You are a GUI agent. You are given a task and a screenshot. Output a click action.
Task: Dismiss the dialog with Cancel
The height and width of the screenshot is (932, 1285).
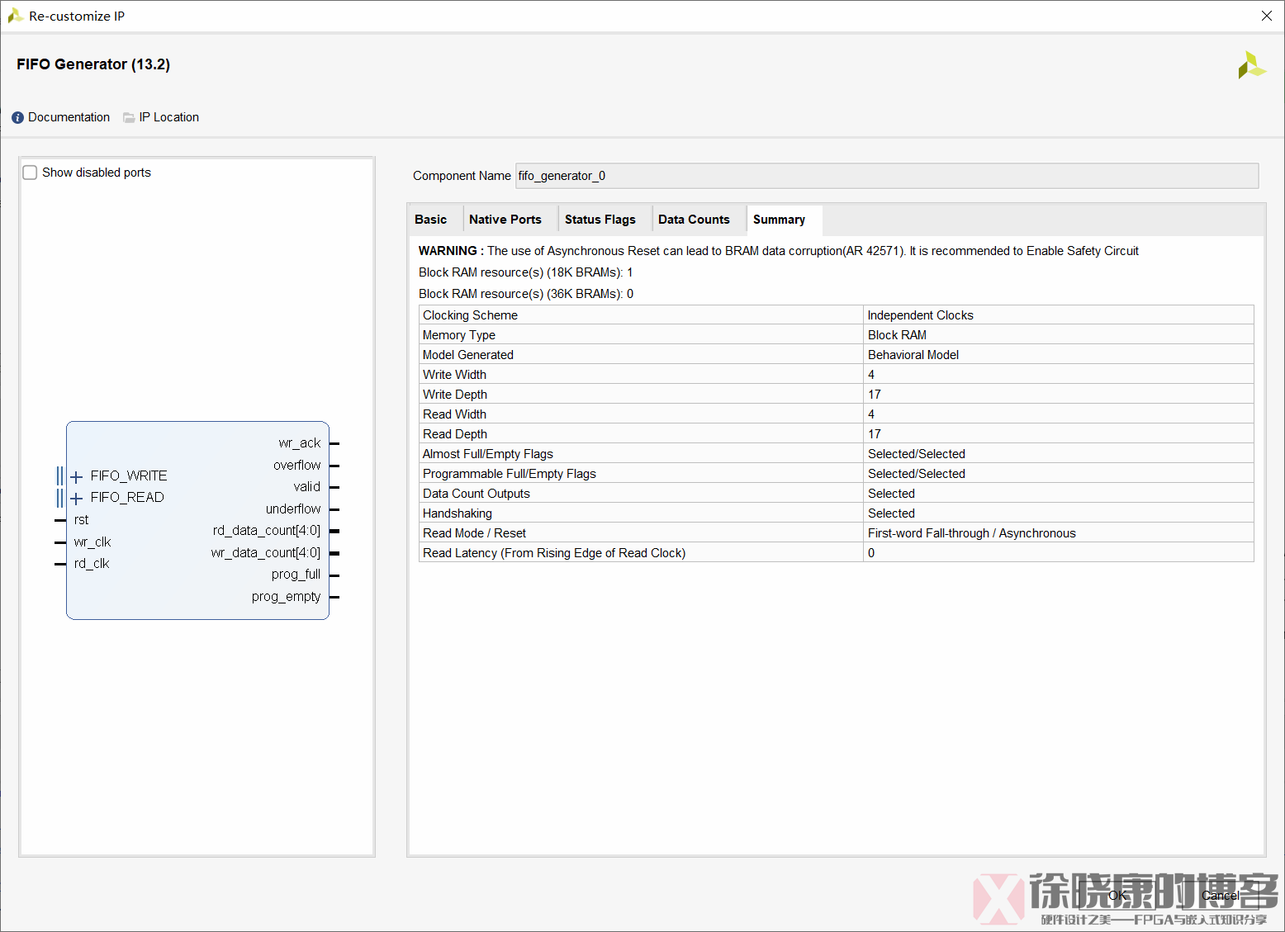(x=1221, y=895)
